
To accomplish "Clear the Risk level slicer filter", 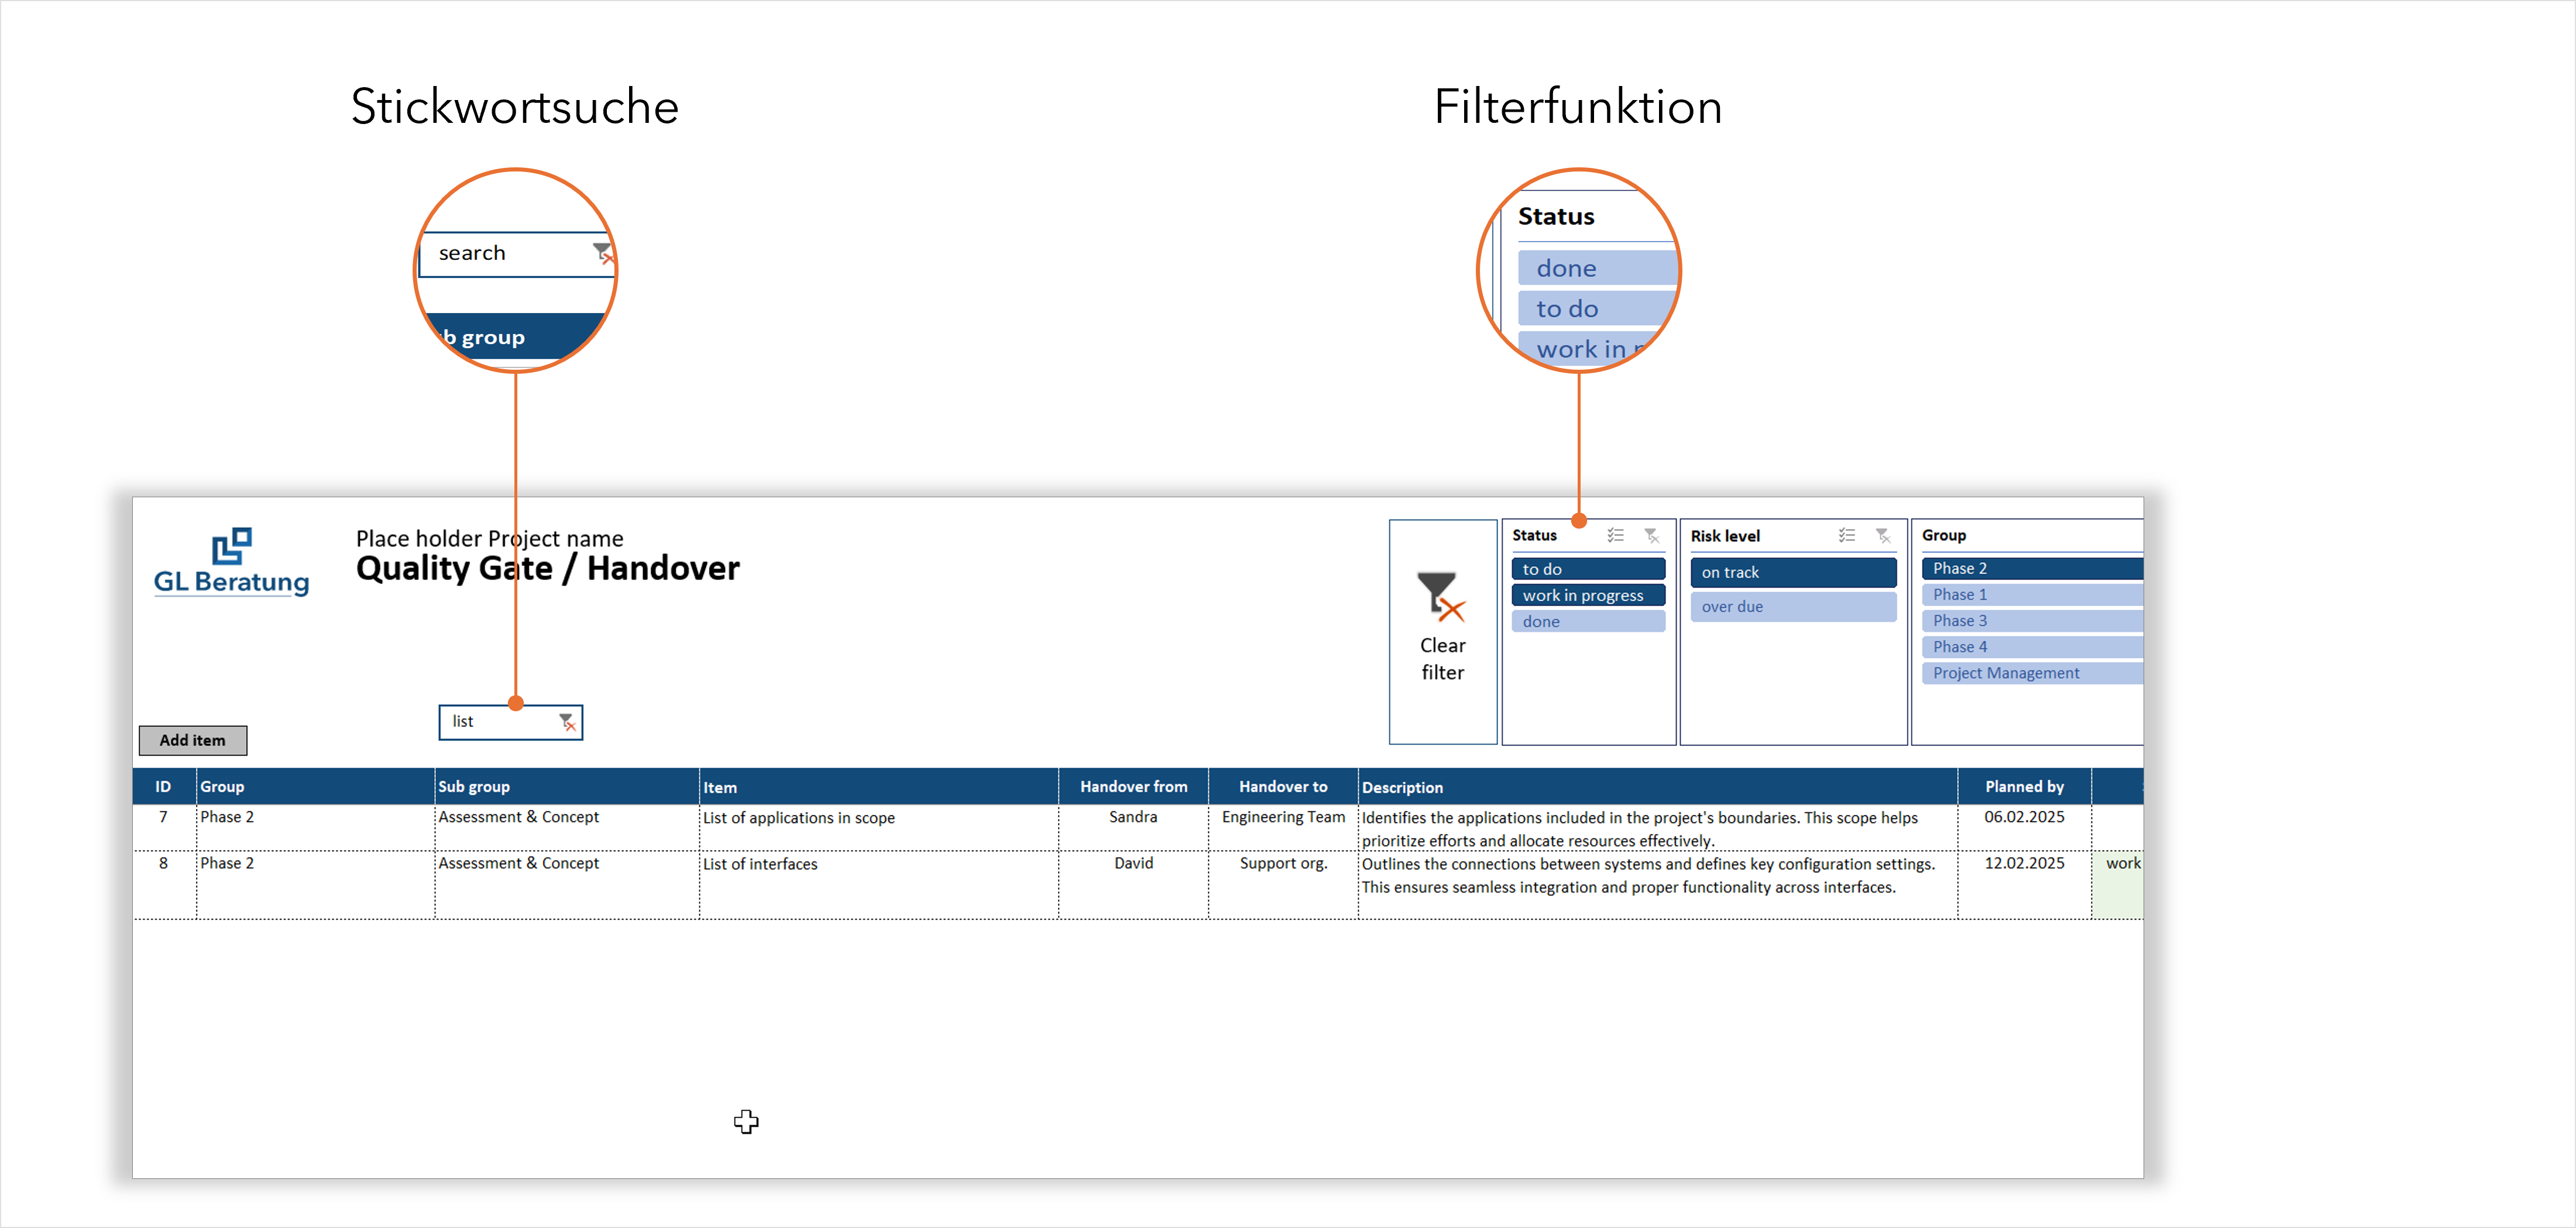I will 1883,536.
